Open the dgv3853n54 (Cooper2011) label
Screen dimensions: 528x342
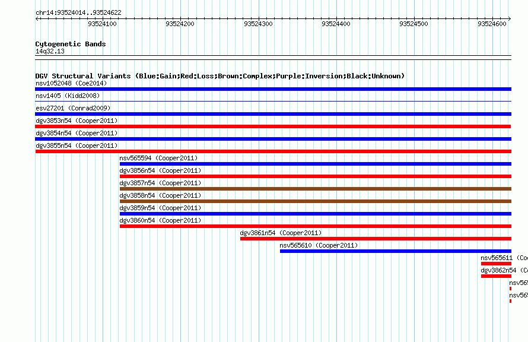(77, 121)
